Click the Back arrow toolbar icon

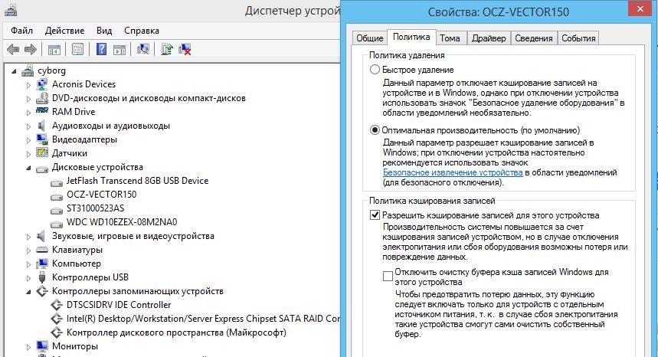[x=13, y=50]
